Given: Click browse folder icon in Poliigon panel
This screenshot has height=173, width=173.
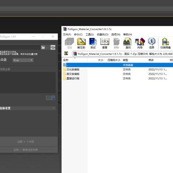Looking at the screenshot, I should tap(43, 47).
